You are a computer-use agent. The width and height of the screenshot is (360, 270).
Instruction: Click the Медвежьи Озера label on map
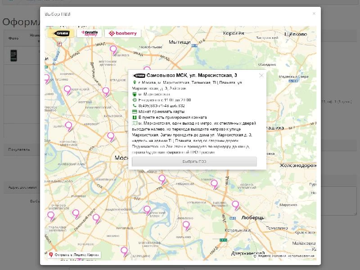point(294,76)
